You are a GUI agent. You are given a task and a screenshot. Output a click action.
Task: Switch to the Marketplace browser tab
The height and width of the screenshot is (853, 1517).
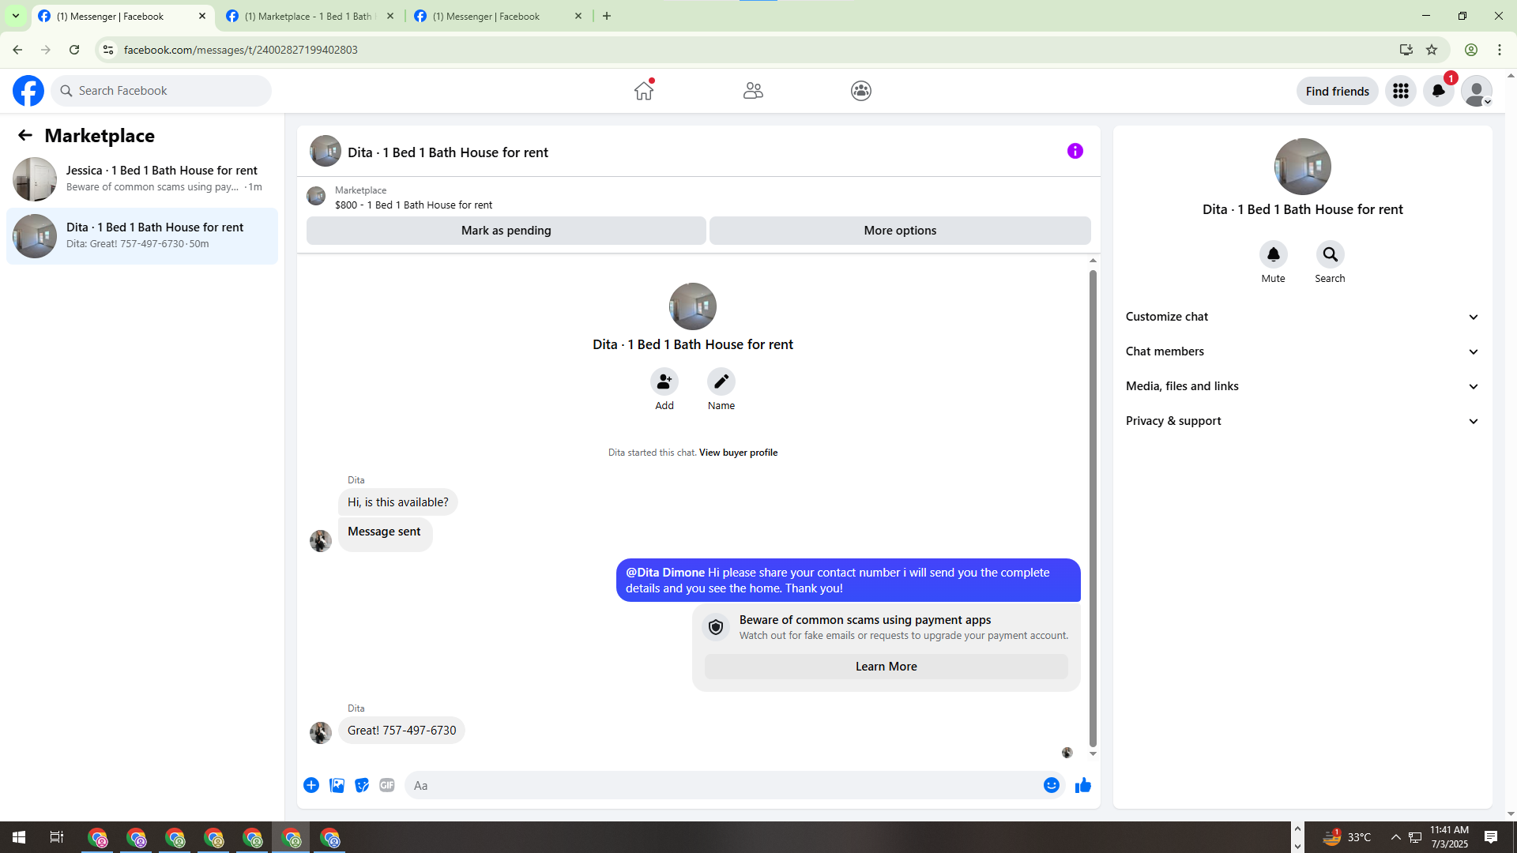click(308, 16)
